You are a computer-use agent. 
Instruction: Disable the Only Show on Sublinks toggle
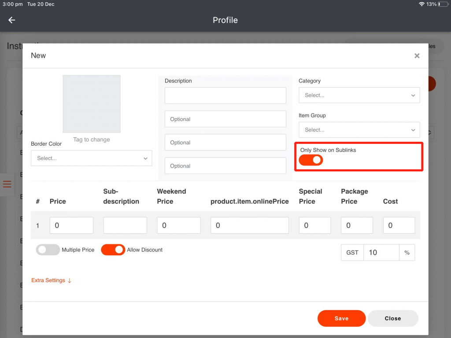(311, 160)
